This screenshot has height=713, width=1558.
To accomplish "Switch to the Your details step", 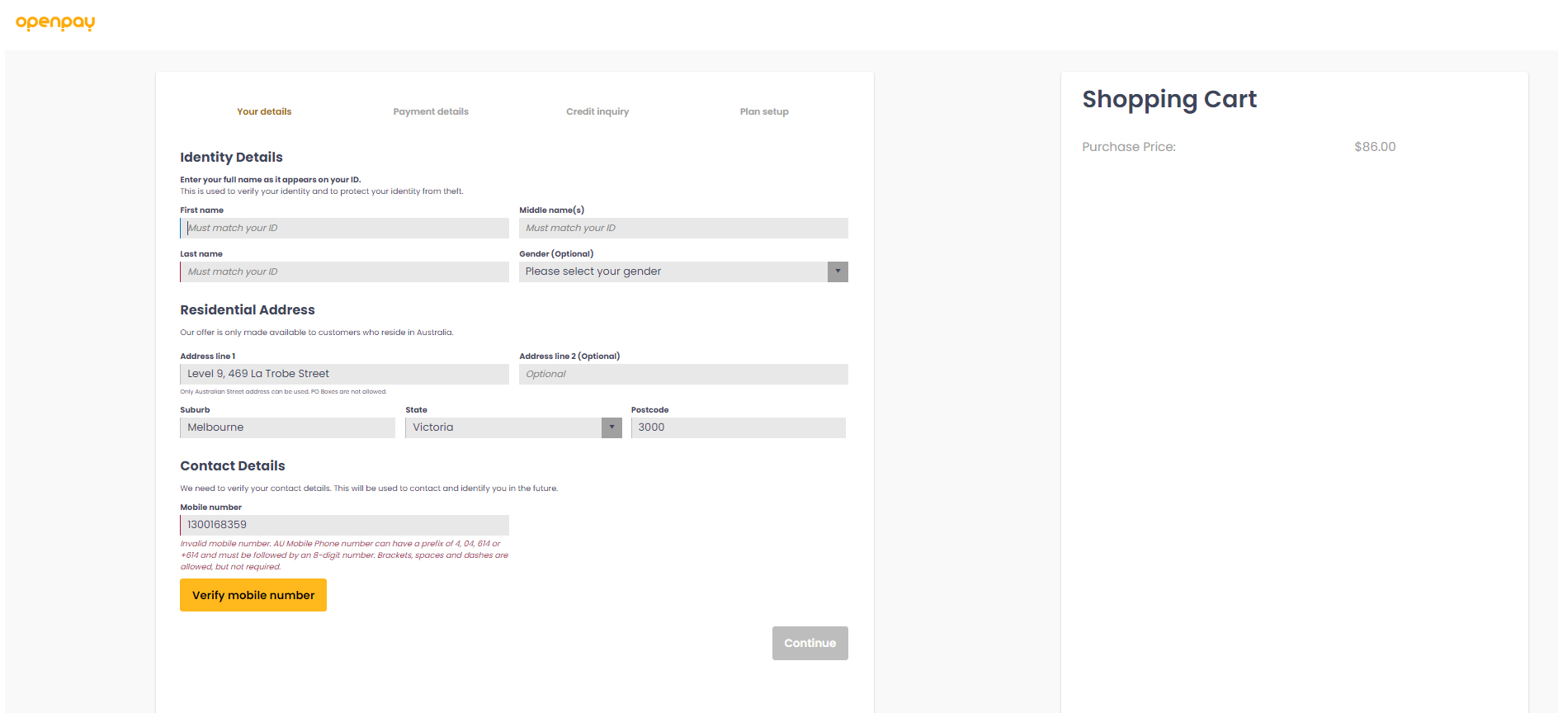I will [264, 111].
